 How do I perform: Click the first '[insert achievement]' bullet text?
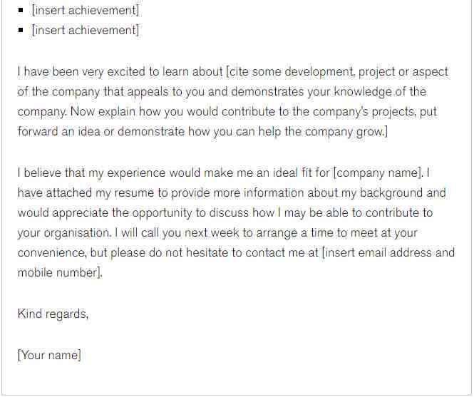click(x=86, y=10)
